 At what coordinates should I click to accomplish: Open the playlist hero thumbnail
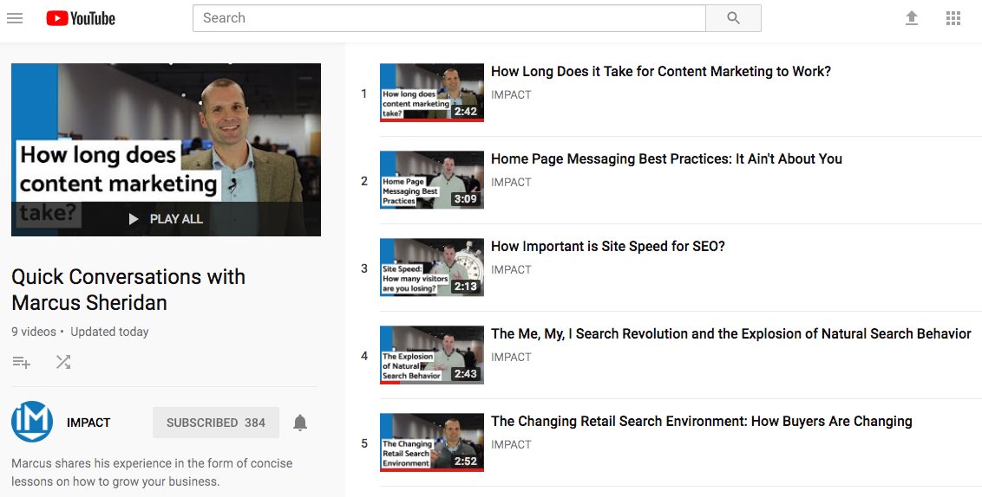(x=166, y=150)
